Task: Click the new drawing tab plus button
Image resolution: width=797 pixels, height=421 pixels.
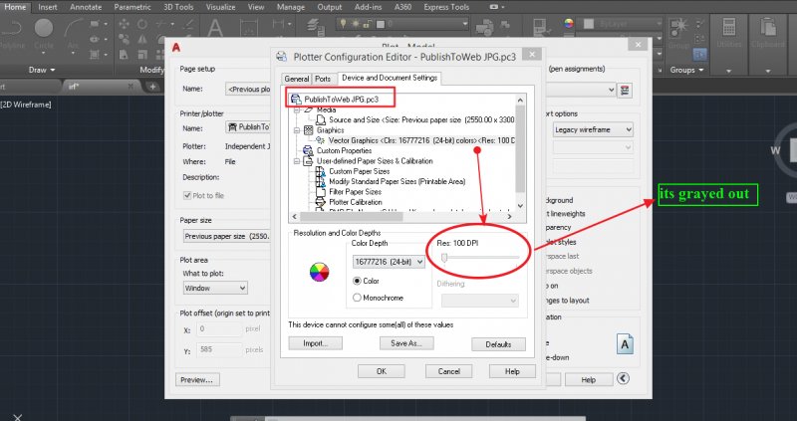Action: click(152, 87)
